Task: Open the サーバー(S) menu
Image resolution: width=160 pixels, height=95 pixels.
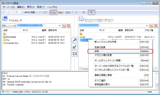Action: click(9, 7)
